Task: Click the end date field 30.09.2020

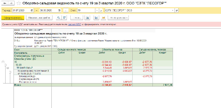Action: [x=49, y=10]
